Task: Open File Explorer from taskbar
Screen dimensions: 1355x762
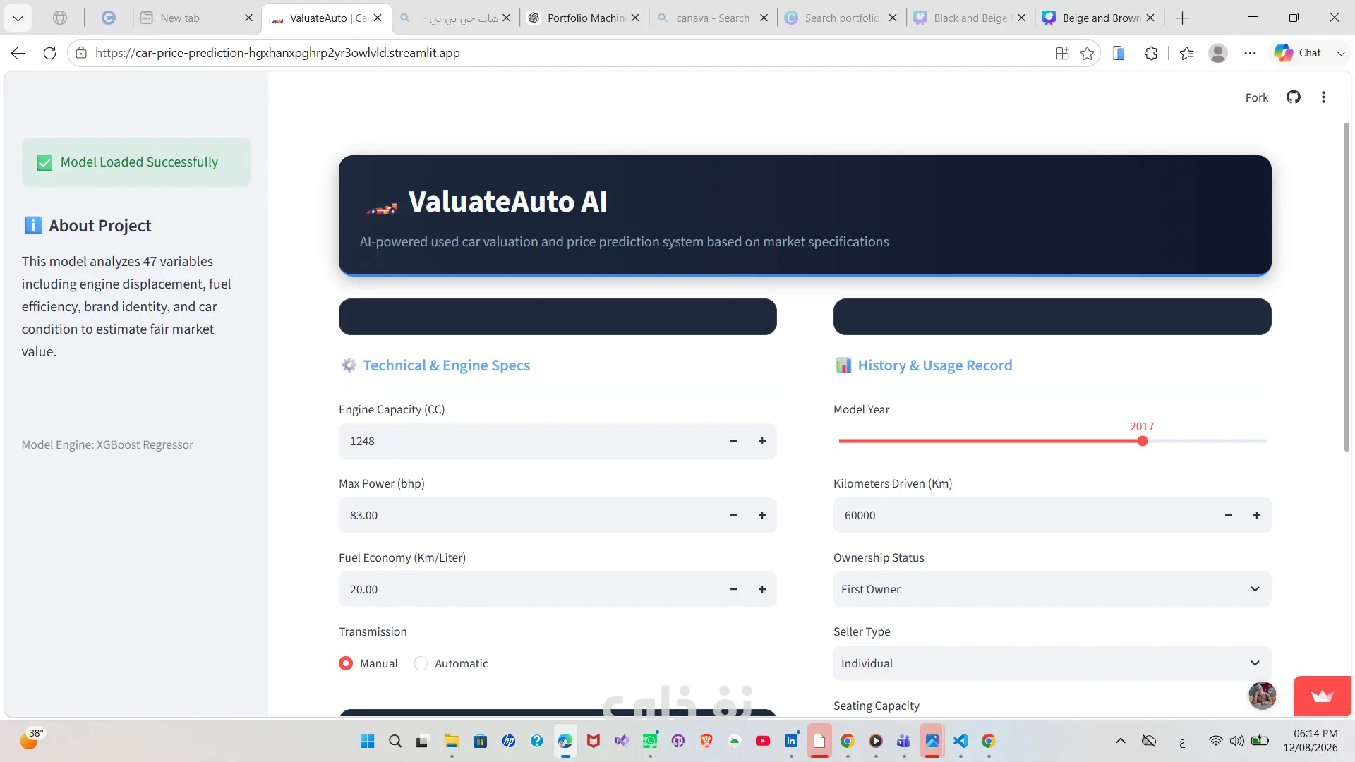Action: tap(452, 741)
